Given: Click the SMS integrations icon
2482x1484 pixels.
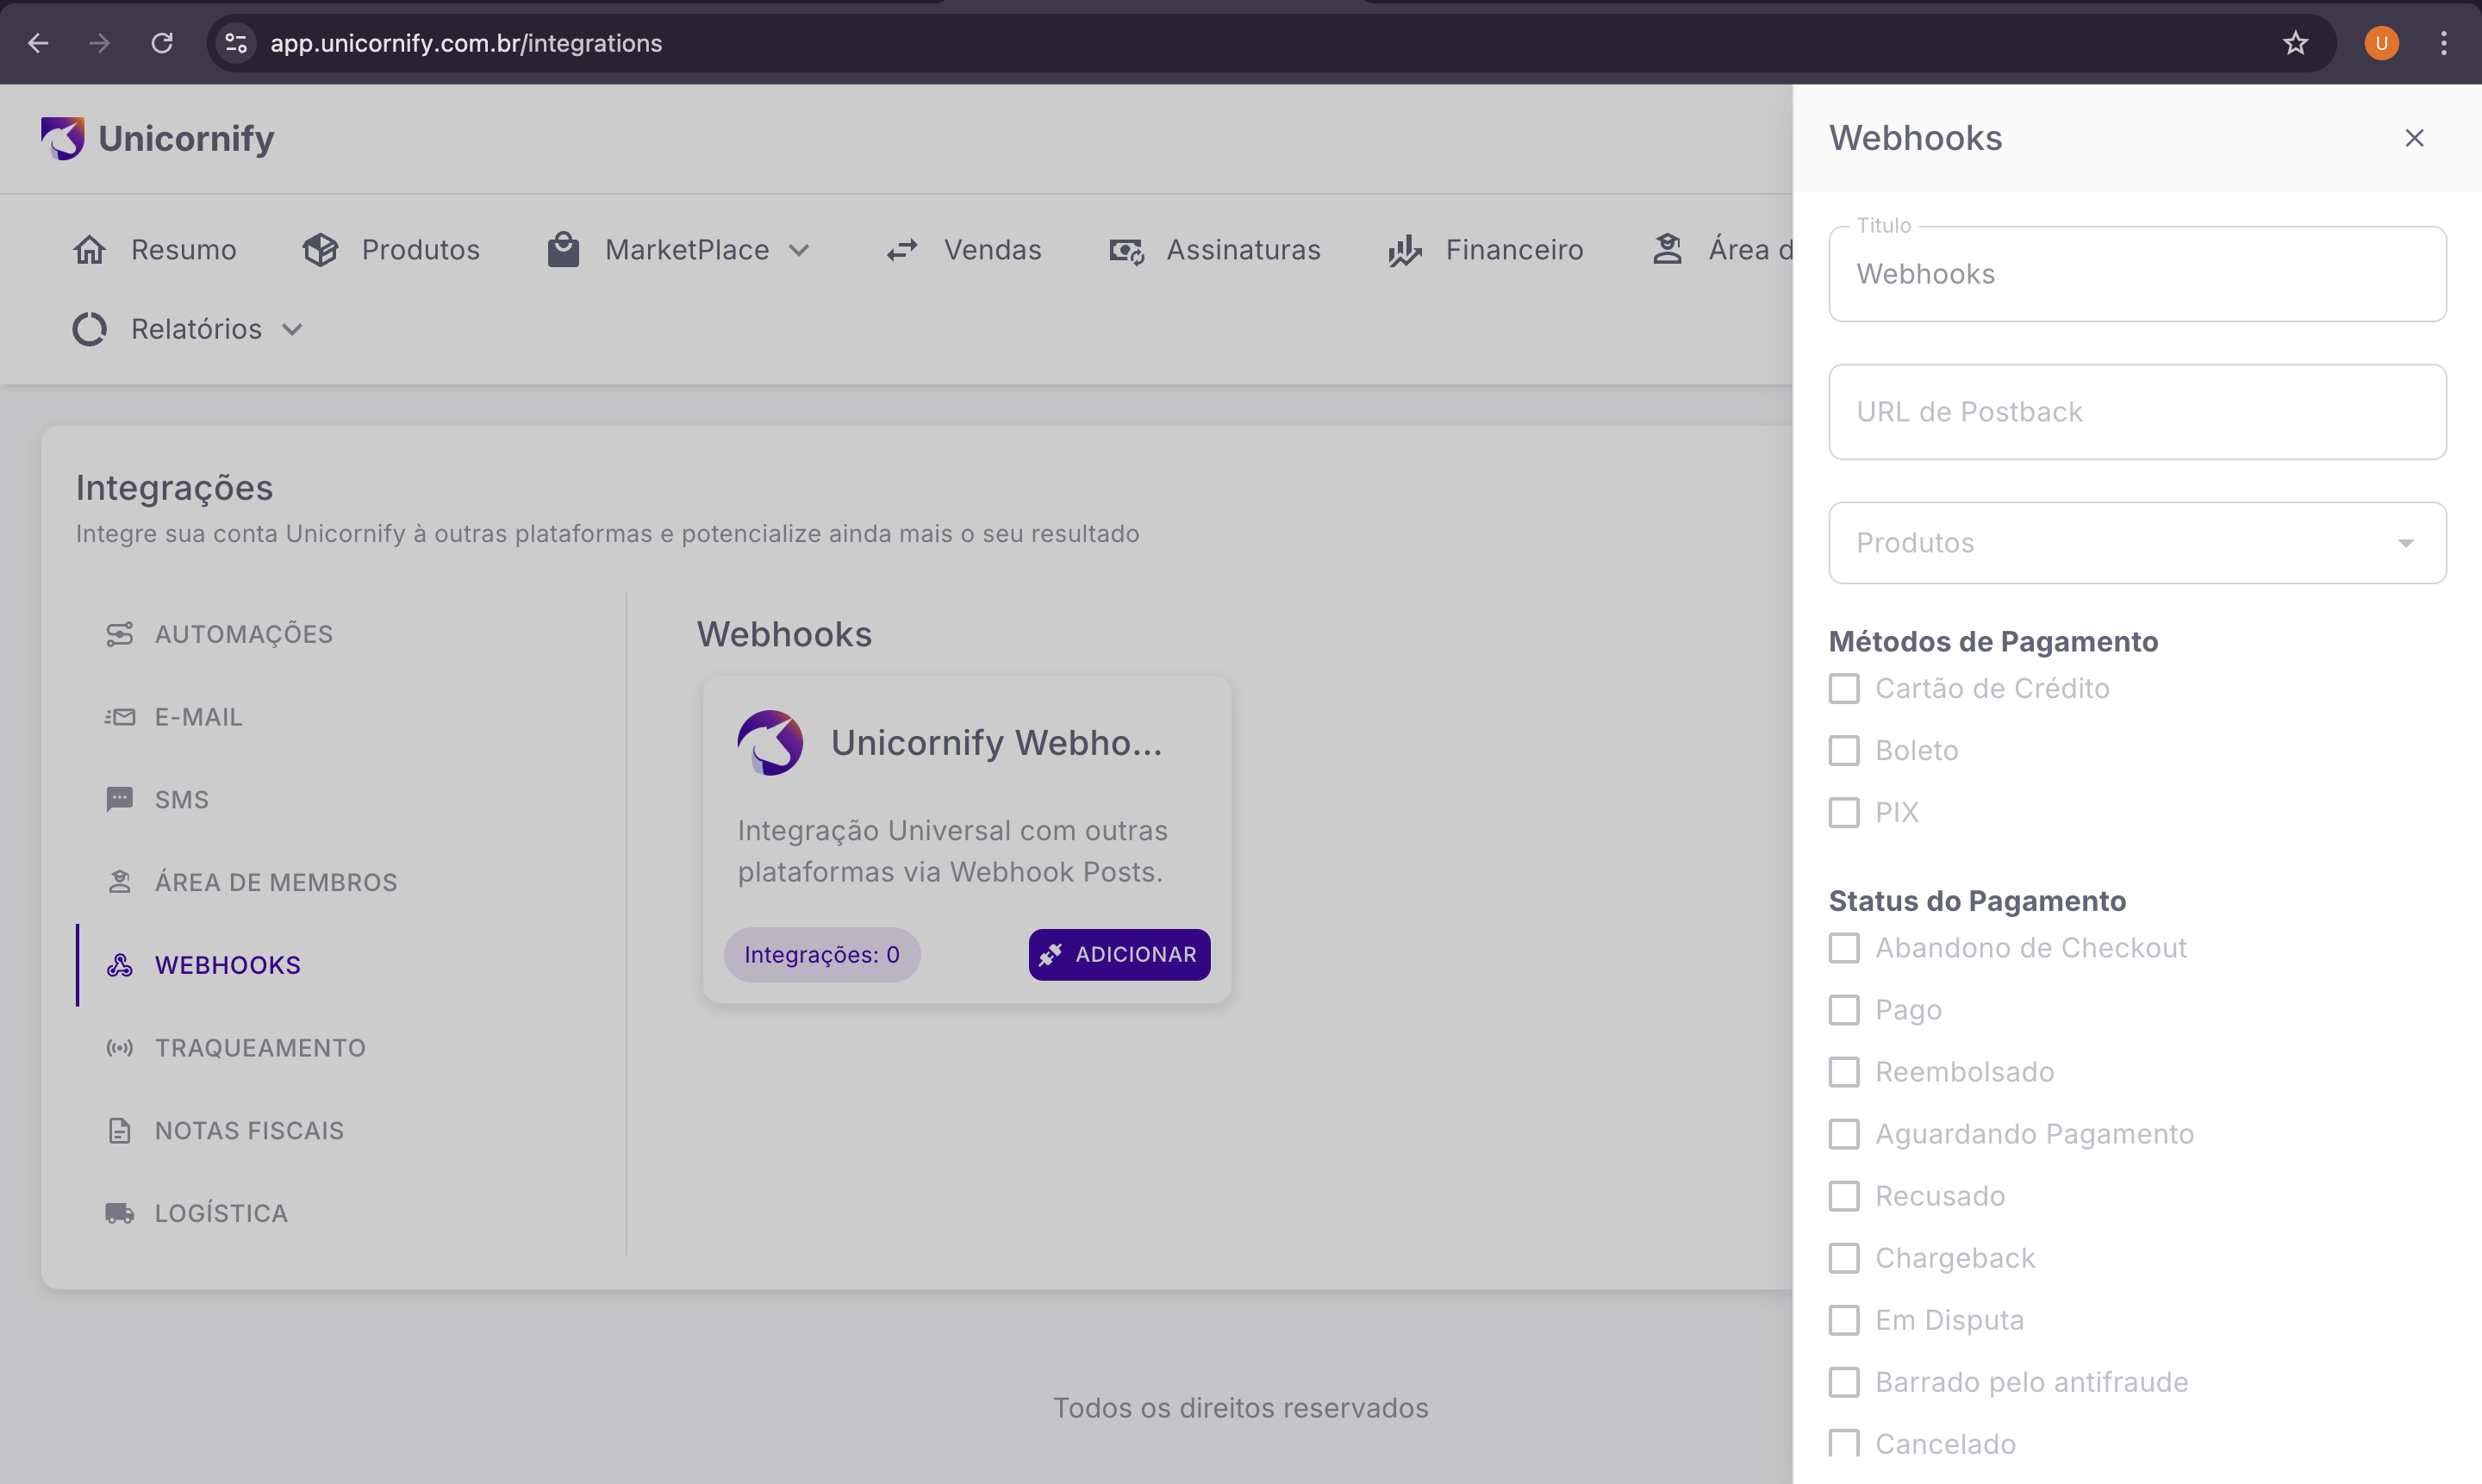Looking at the screenshot, I should tap(120, 798).
